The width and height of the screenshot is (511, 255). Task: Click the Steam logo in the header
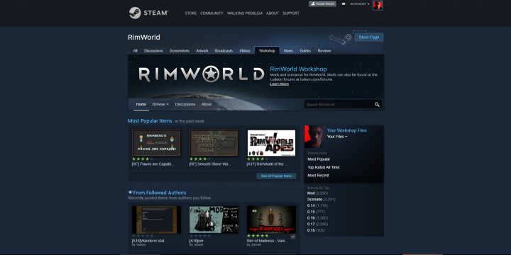coord(148,13)
